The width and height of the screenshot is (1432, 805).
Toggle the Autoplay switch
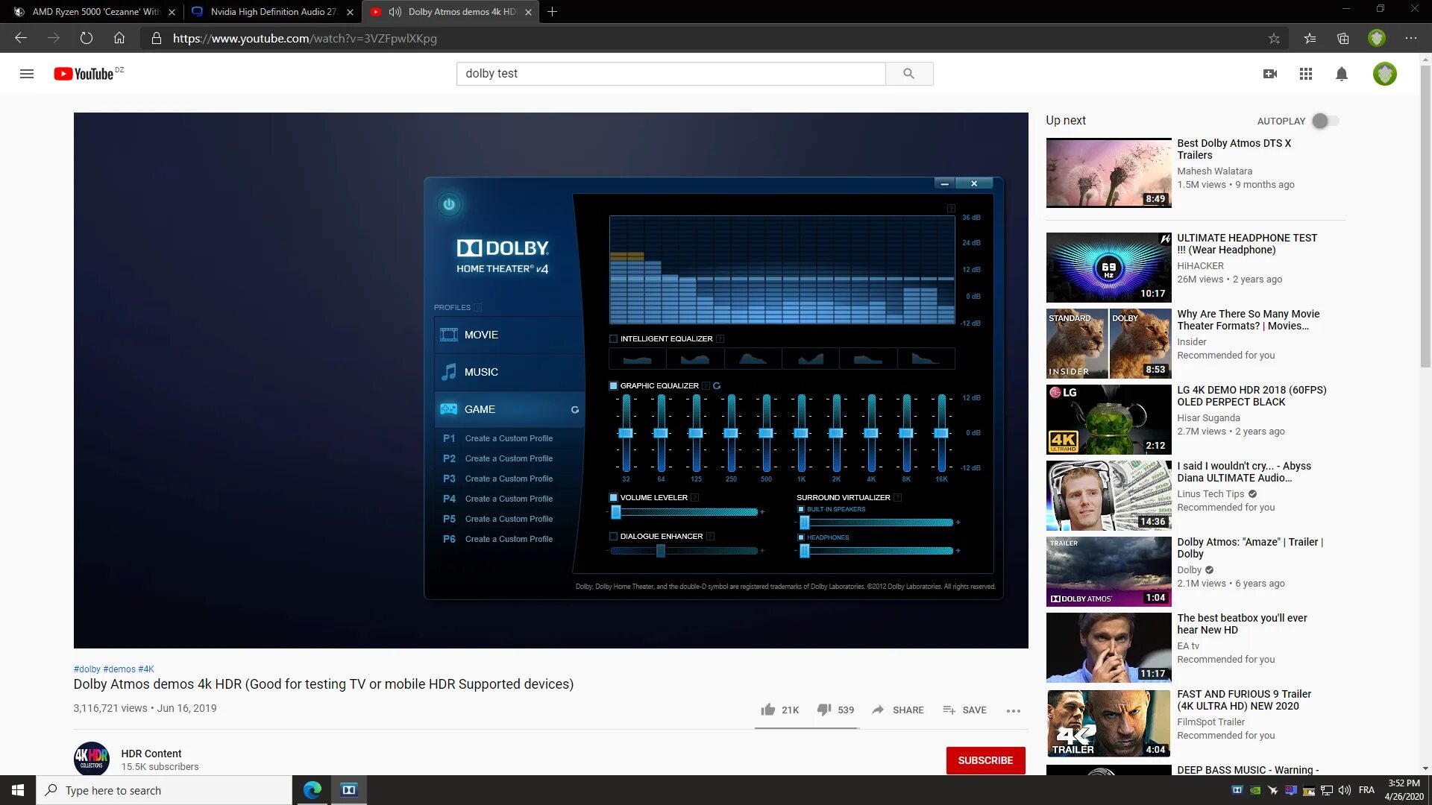click(1325, 121)
